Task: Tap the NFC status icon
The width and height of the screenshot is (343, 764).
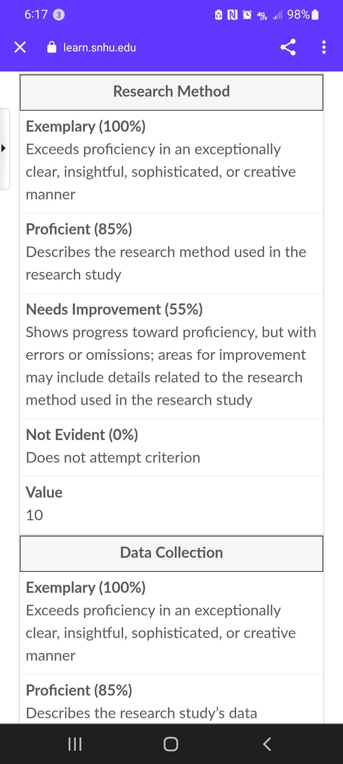Action: [232, 15]
